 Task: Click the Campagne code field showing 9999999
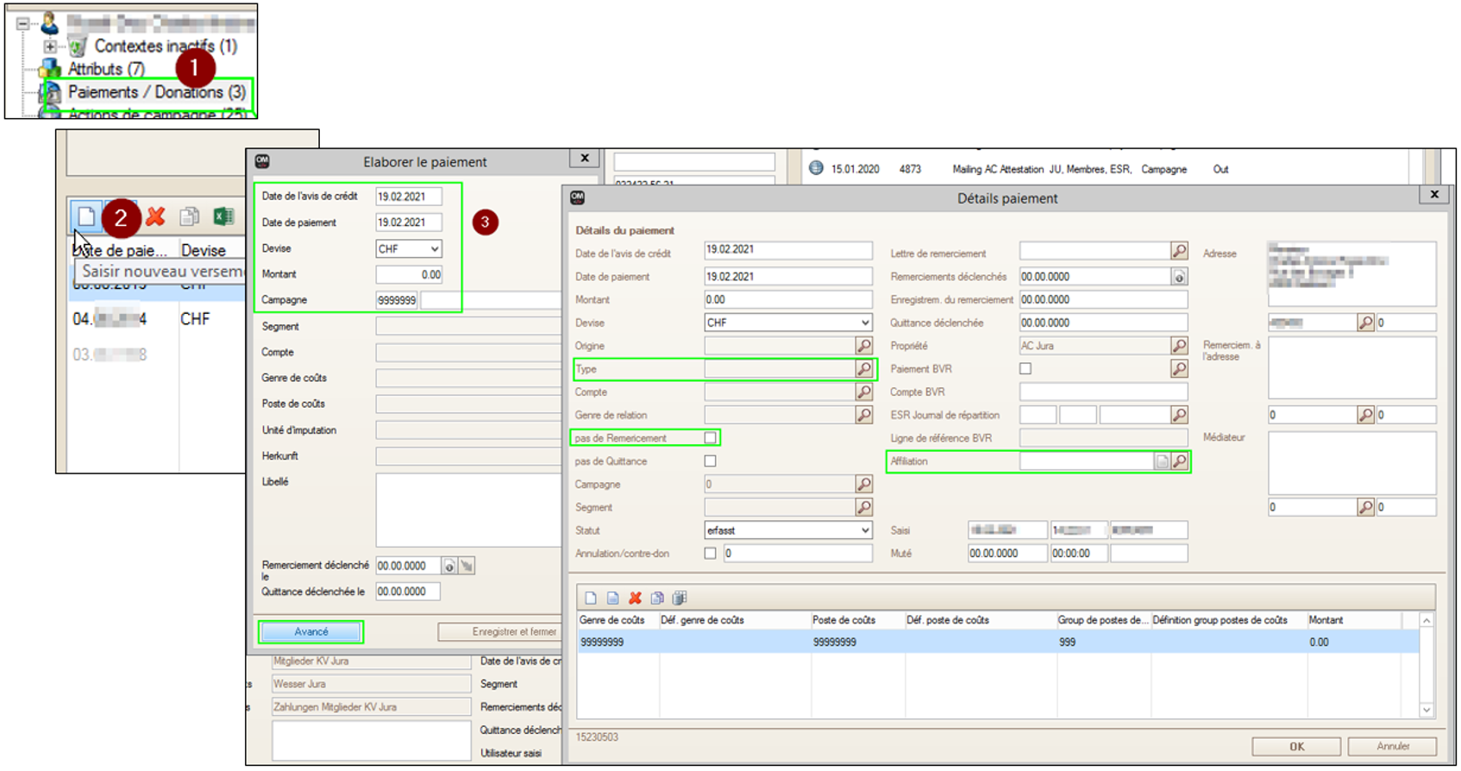(397, 300)
